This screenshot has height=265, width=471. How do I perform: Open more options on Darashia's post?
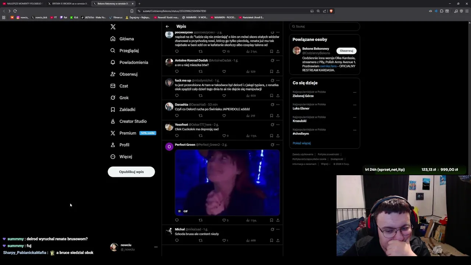pos(278,105)
